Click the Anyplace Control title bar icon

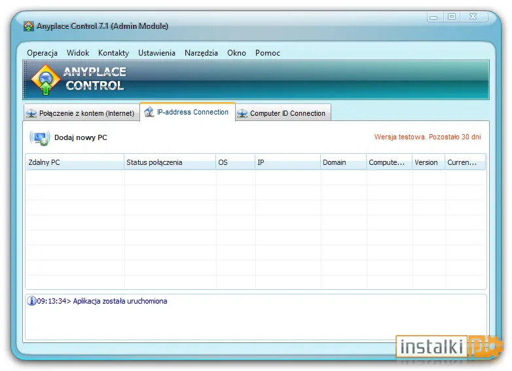[29, 26]
